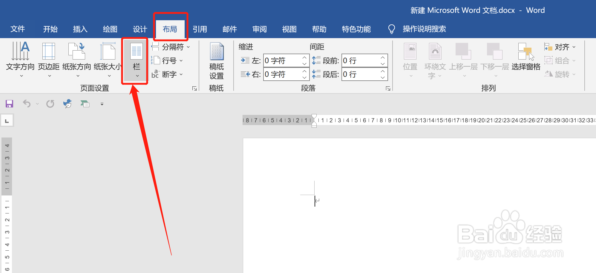Viewport: 596px width, 273px height.
Task: Decrease the 段后 spacing value
Action: click(x=383, y=78)
